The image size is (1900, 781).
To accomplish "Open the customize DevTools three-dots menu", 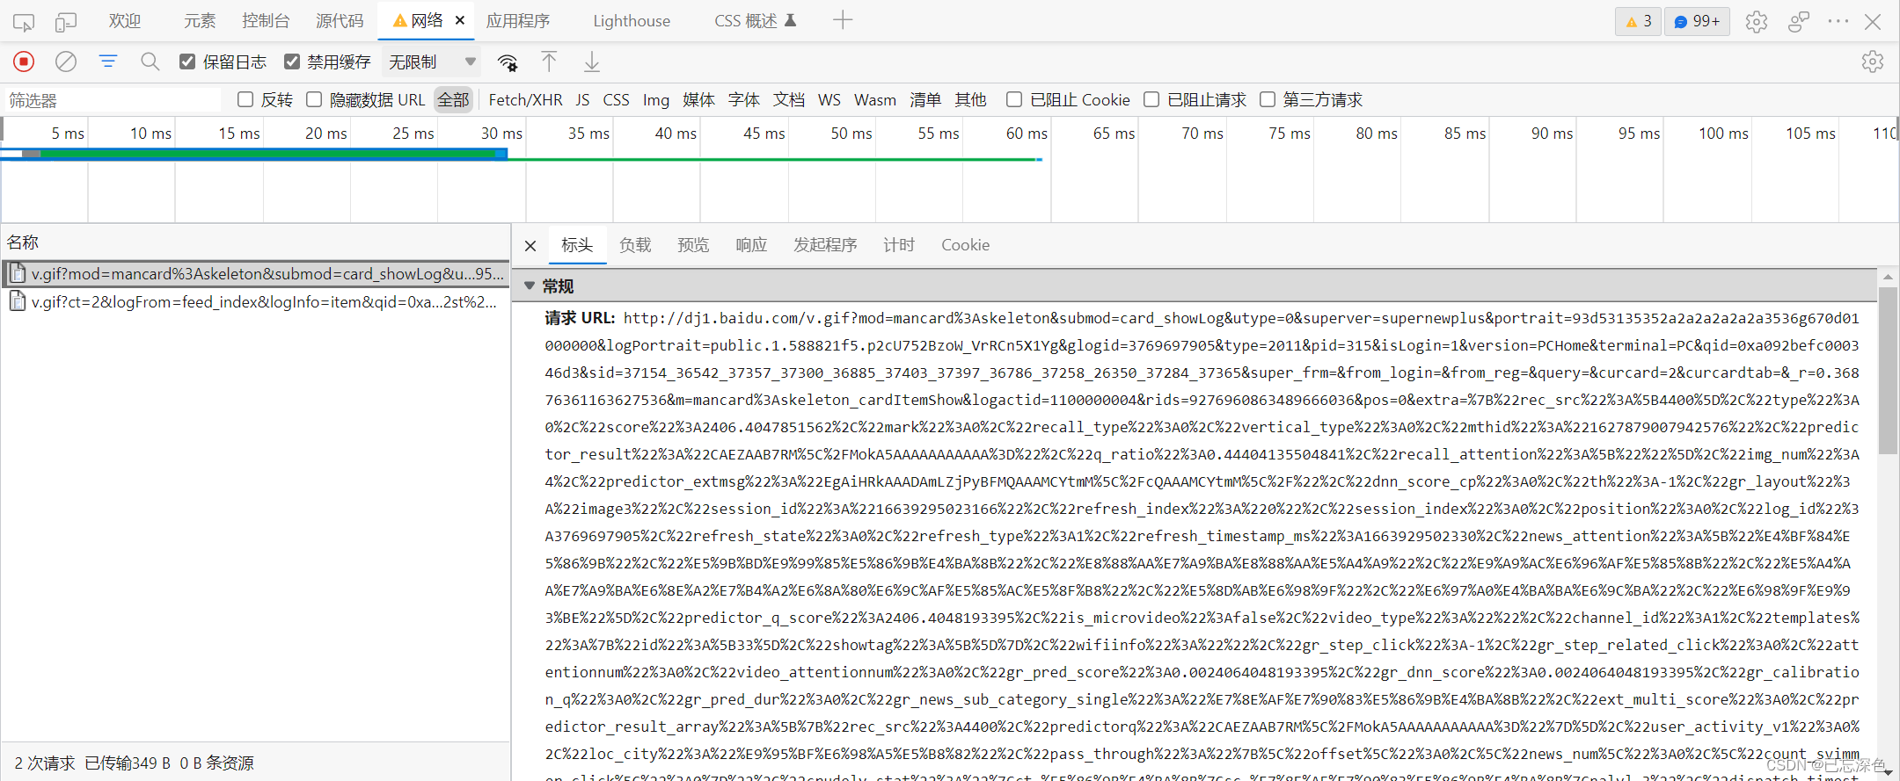I will tap(1838, 21).
